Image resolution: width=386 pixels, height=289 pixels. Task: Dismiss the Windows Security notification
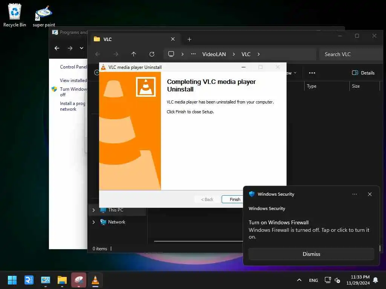click(311, 254)
